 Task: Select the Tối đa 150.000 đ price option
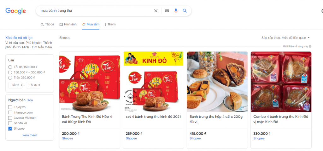click(10, 67)
